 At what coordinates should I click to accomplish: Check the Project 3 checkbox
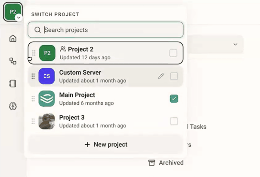(x=174, y=121)
